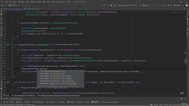Open the DebugGame Editor | Win64 configuration dropdown
Viewport: 189px width, 106px height.
point(127,5)
